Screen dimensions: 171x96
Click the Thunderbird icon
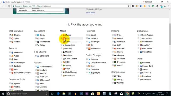tap(38, 42)
